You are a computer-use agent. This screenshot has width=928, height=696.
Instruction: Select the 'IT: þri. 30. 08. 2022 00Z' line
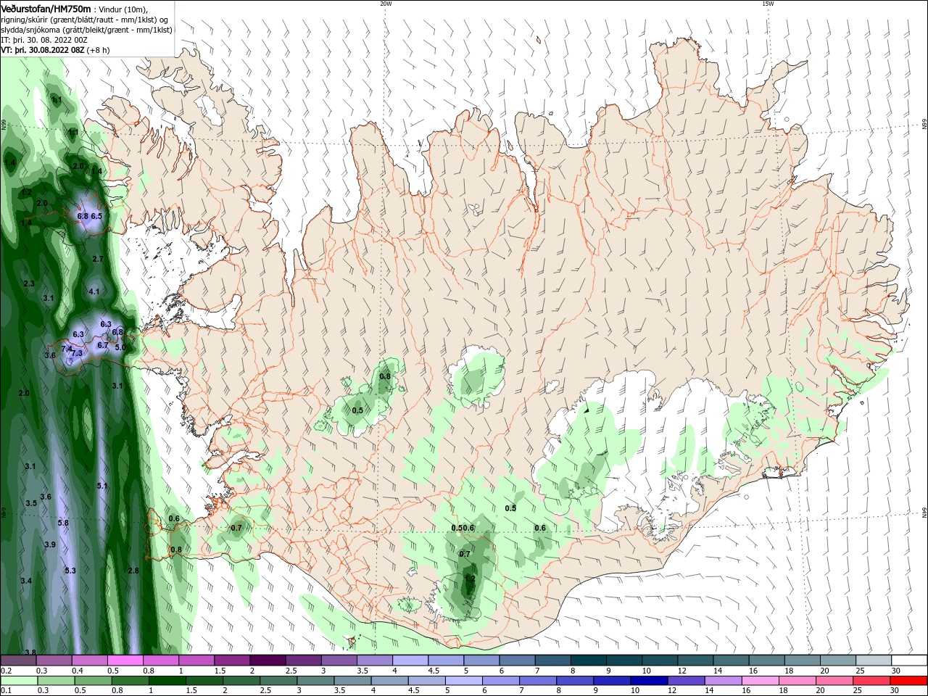click(x=44, y=40)
